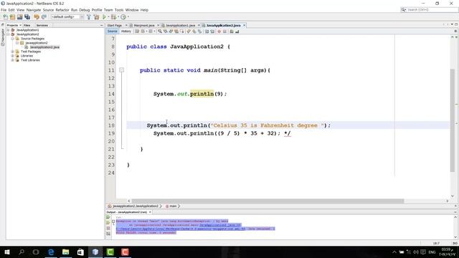The height and width of the screenshot is (258, 459).
Task: Click the Comment icon in editor toolbar
Action: tap(232, 32)
